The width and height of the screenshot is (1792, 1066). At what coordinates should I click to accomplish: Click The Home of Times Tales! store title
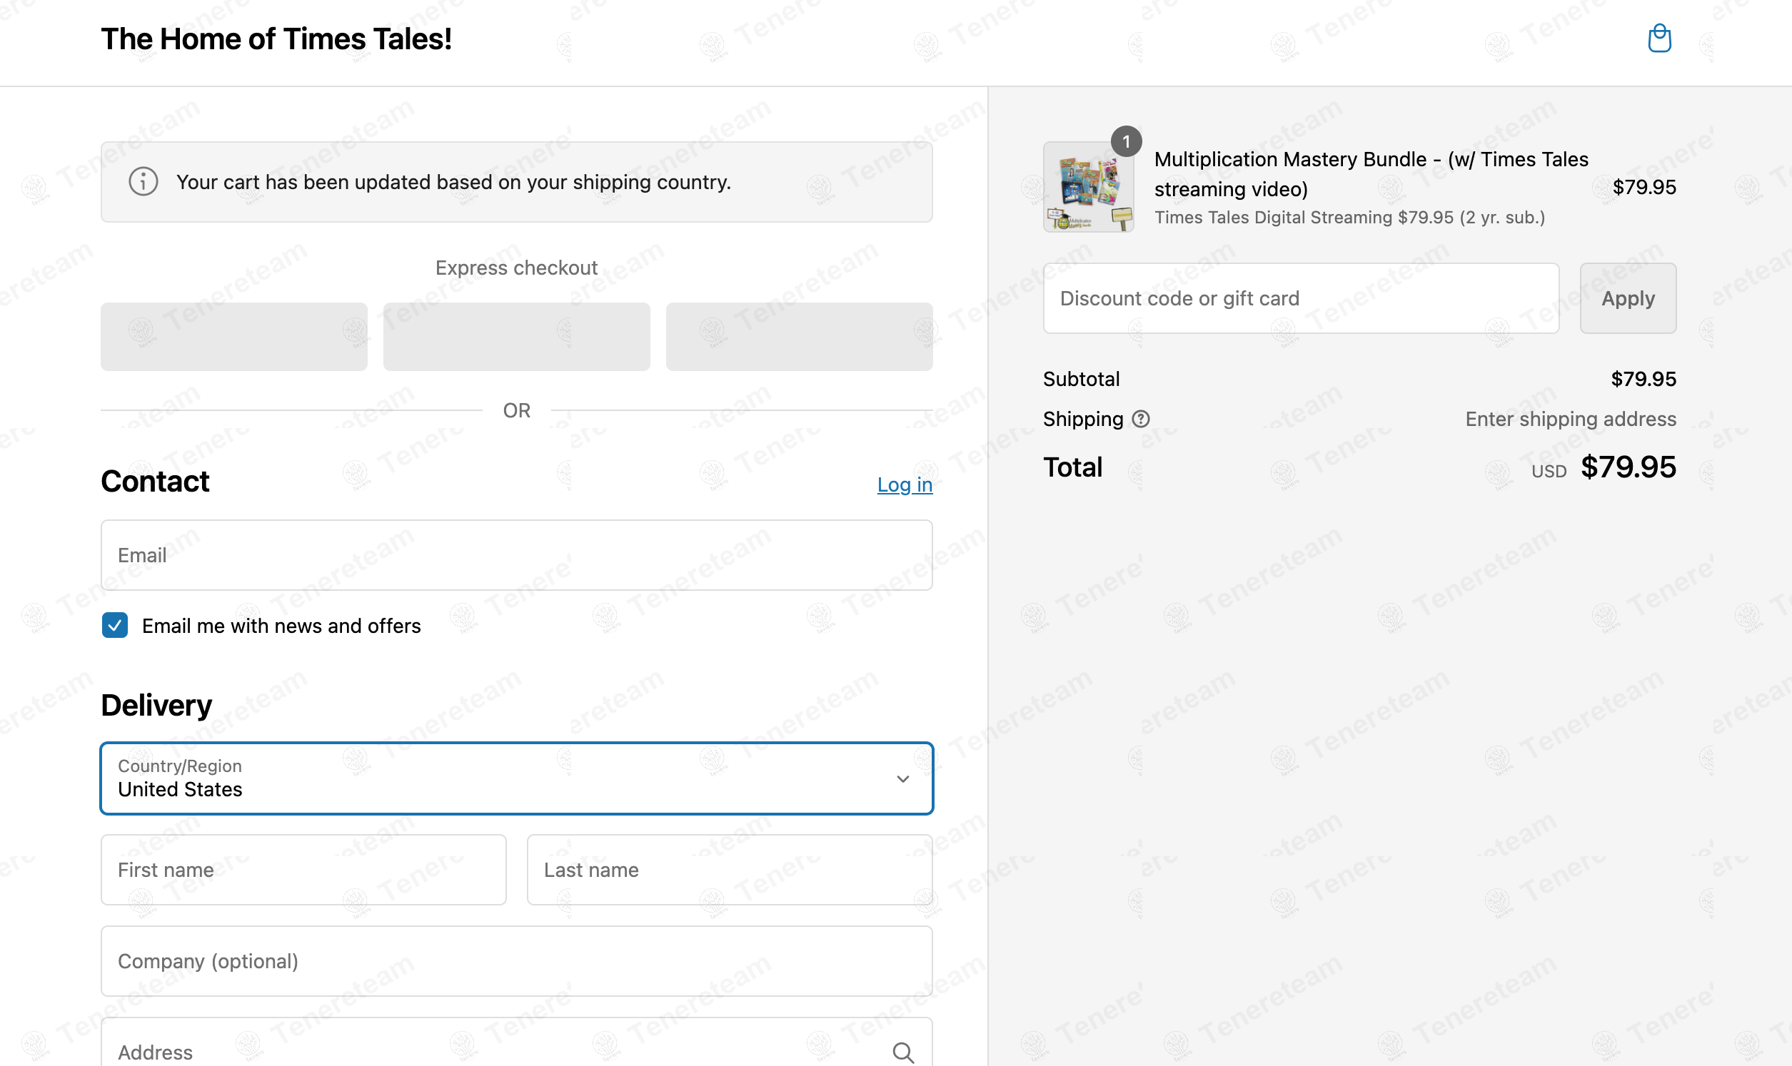pos(276,39)
